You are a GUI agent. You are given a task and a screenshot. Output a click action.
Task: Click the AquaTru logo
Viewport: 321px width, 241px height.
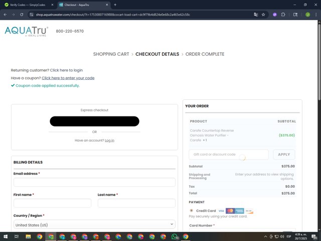coord(27,31)
